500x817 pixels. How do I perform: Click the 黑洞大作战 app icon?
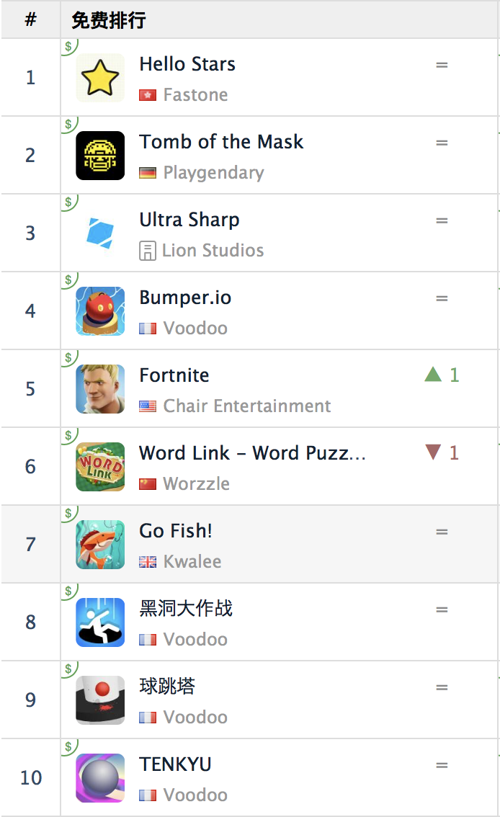[100, 622]
